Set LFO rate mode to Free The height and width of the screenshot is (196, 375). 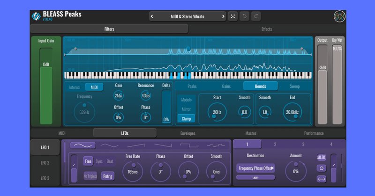(x=88, y=161)
